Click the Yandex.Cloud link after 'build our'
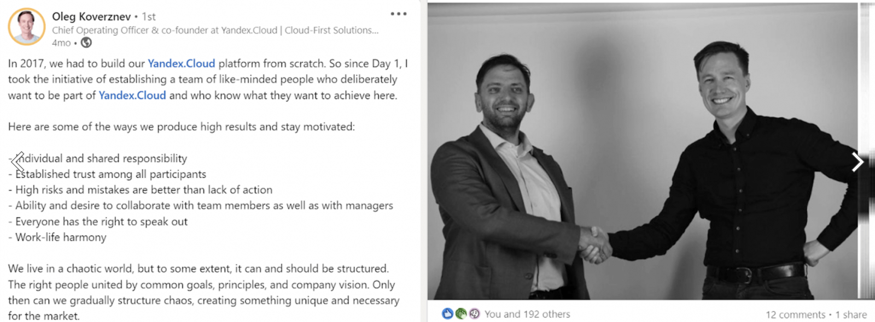Image resolution: width=875 pixels, height=322 pixels. coord(182,63)
